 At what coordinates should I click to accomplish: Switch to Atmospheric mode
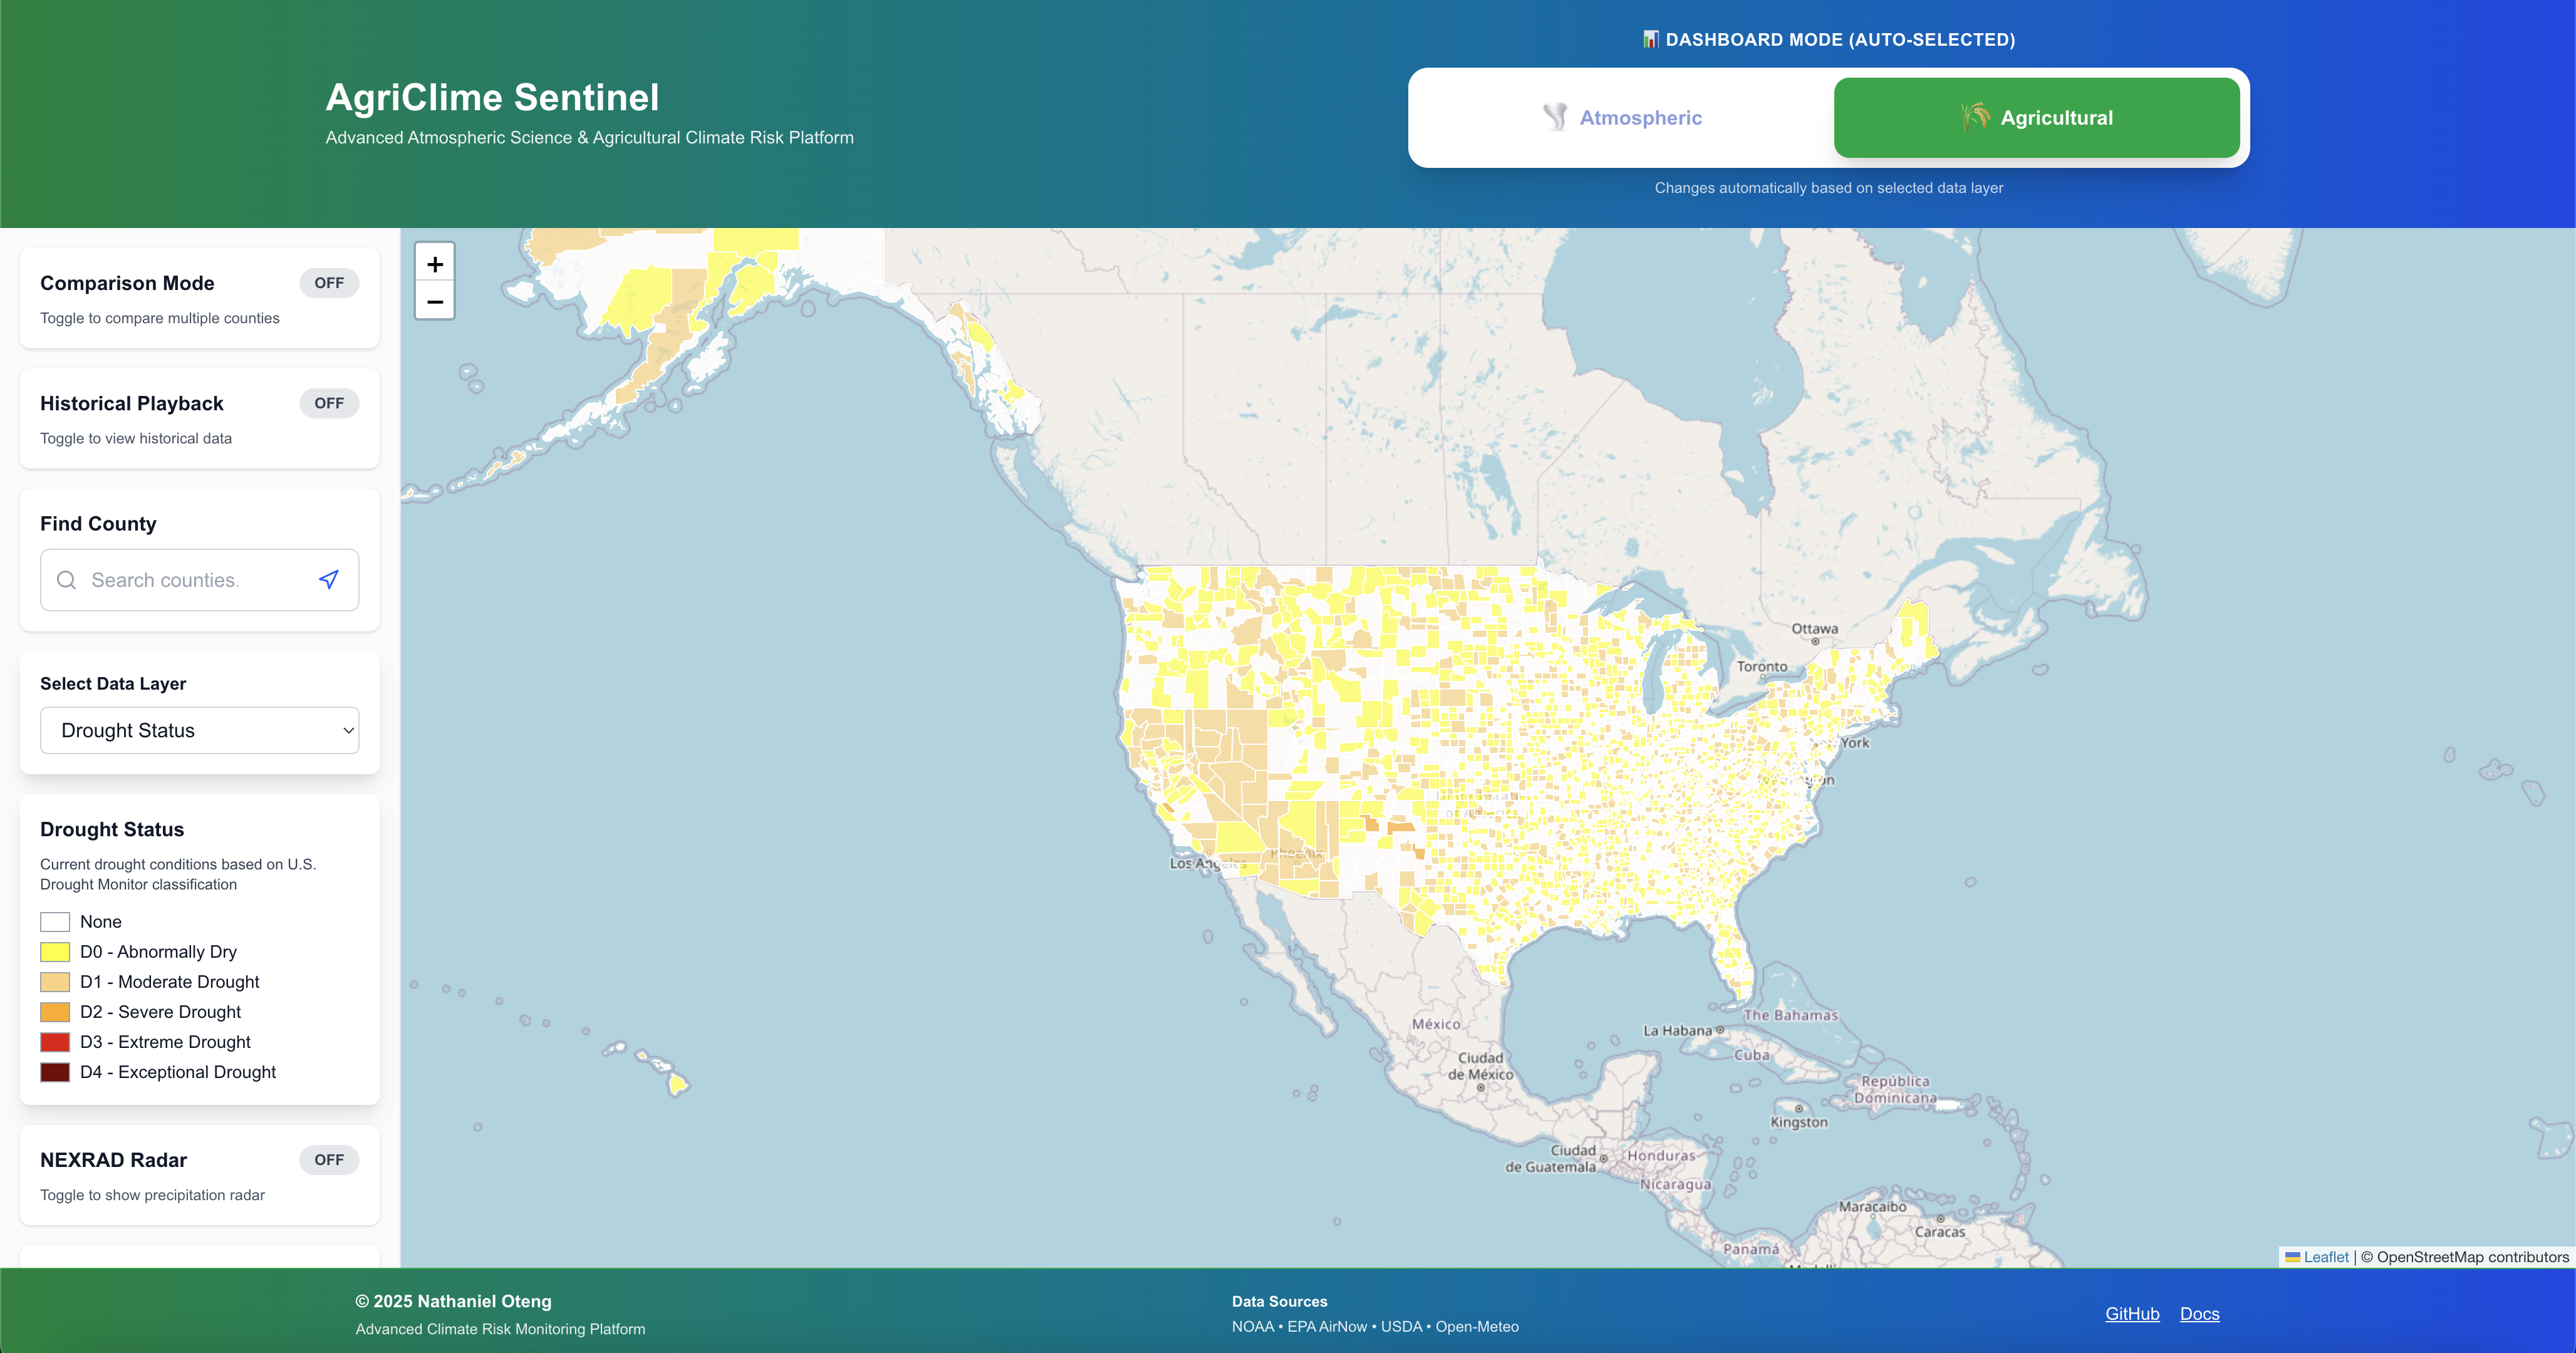pyautogui.click(x=1622, y=117)
